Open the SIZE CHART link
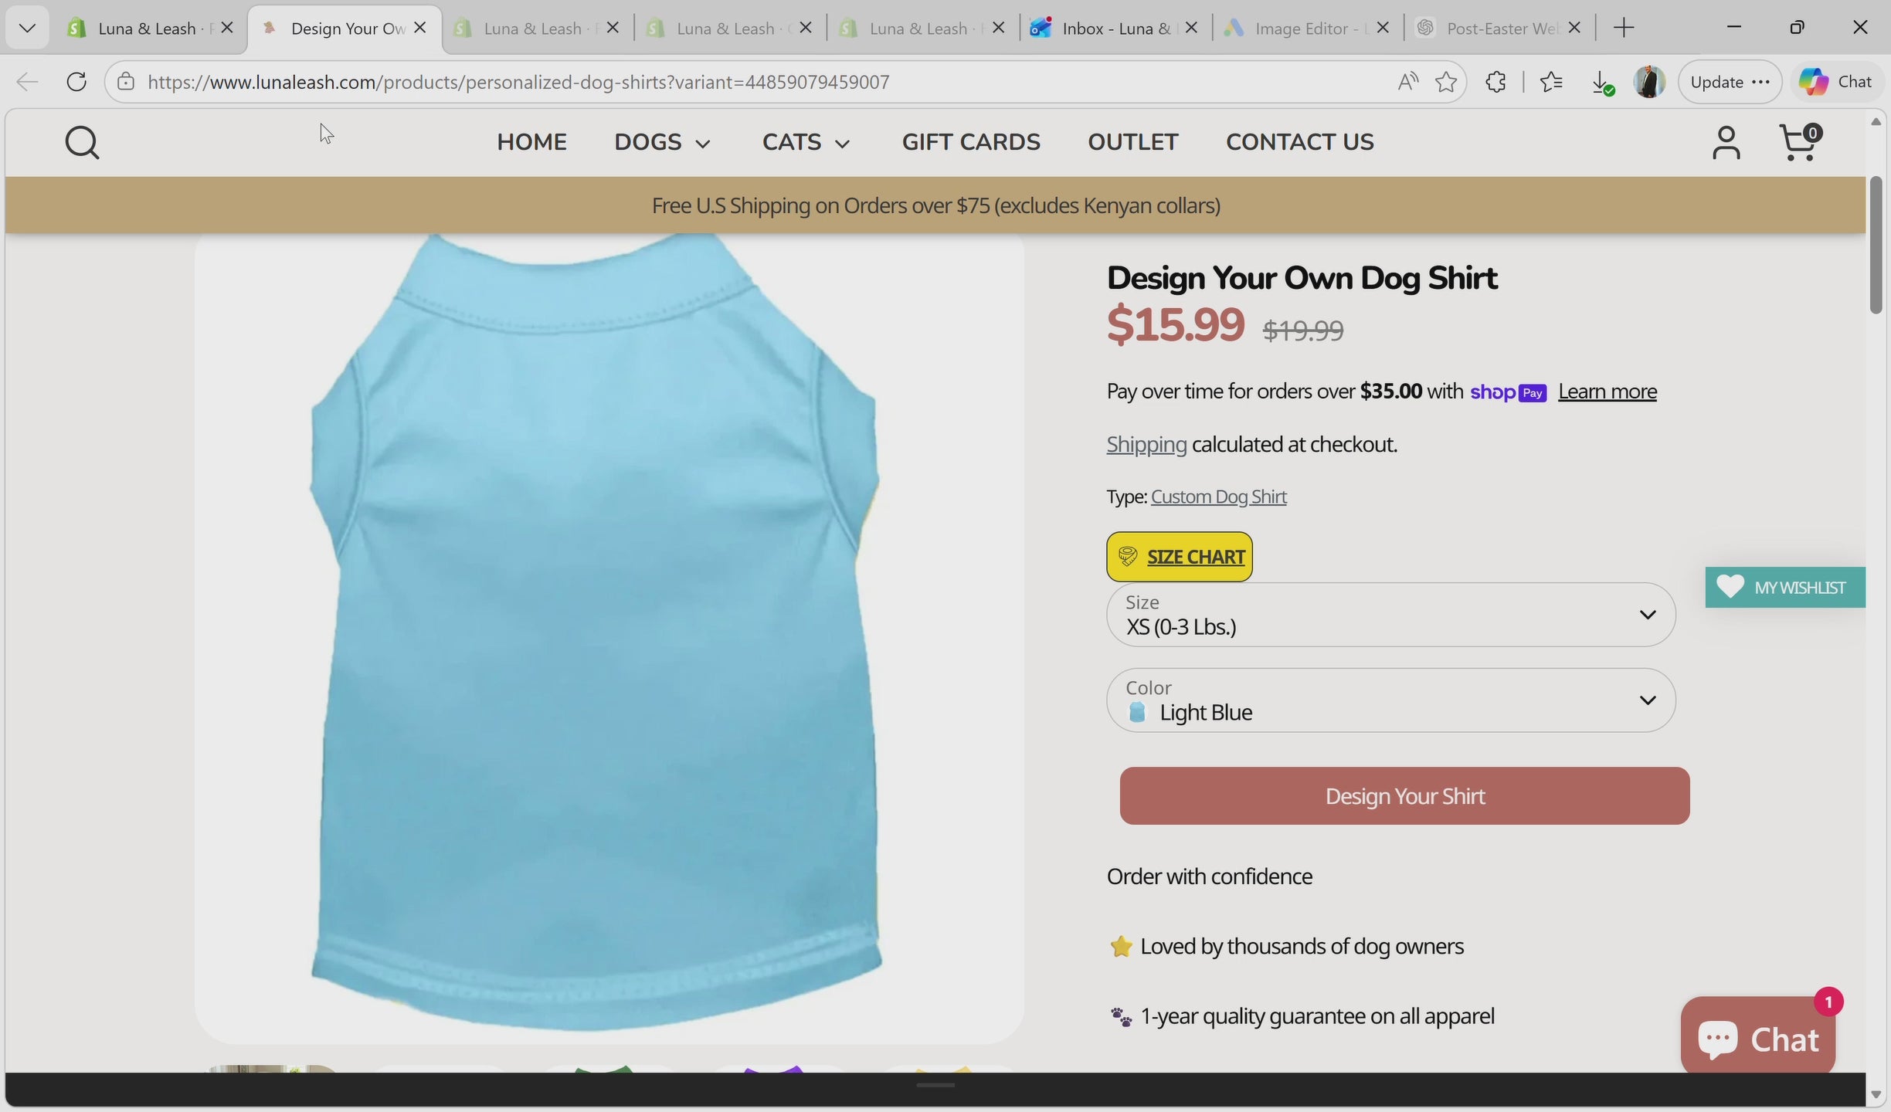 click(x=1179, y=557)
